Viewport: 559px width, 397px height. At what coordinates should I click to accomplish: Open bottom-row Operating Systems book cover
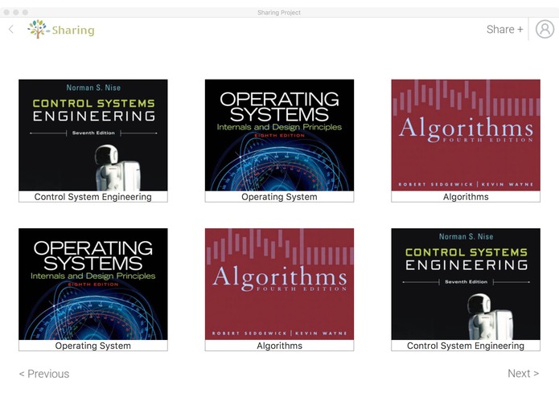click(x=93, y=284)
